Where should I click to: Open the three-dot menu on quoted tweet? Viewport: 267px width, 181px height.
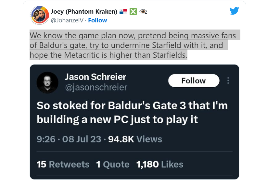tap(228, 80)
